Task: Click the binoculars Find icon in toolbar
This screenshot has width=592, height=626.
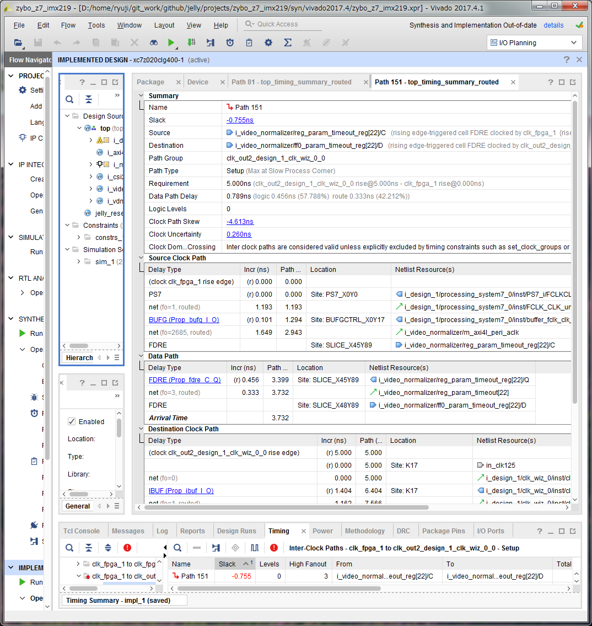Action: point(154,42)
